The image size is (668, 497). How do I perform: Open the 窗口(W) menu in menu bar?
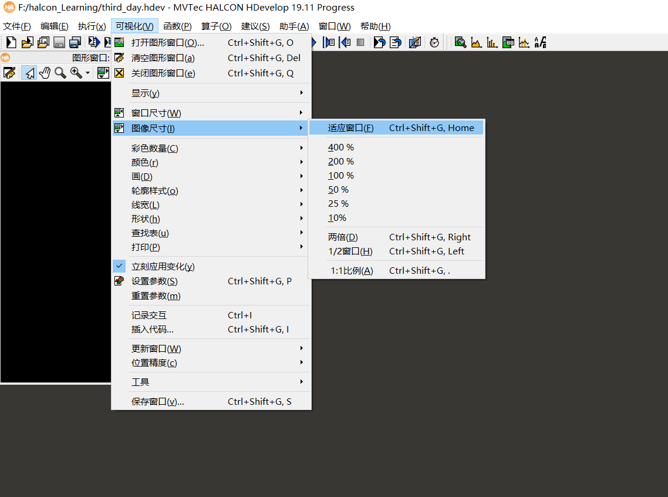tap(335, 26)
